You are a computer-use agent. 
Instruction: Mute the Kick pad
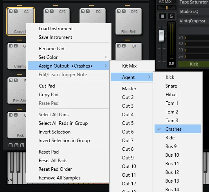(x=11, y=115)
